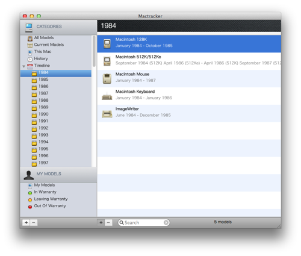The width and height of the screenshot is (301, 256).
Task: Click the Macintosh 512K/512Ke computer icon
Action: tap(107, 61)
